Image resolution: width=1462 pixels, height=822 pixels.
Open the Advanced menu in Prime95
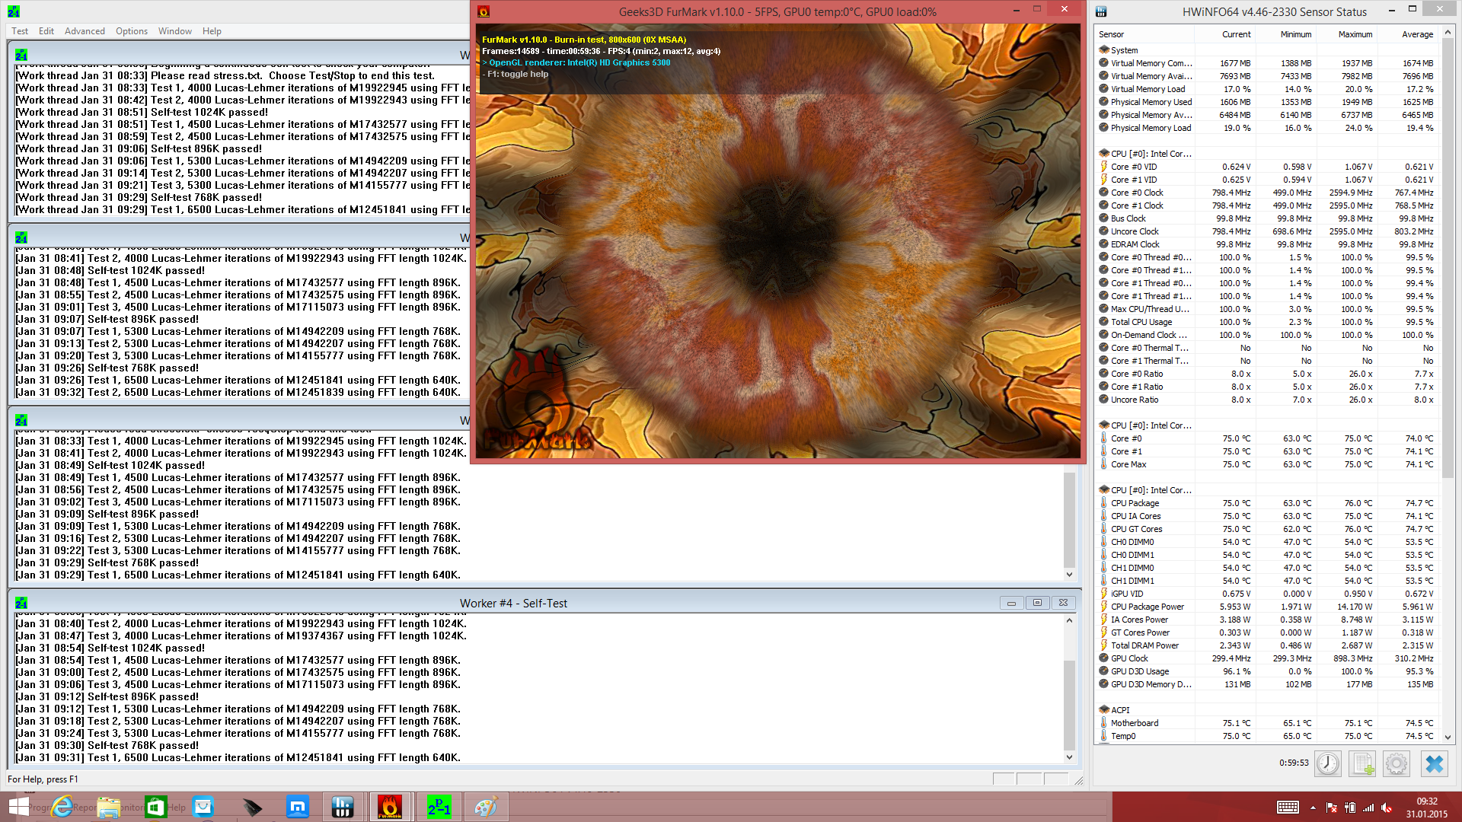pos(85,31)
